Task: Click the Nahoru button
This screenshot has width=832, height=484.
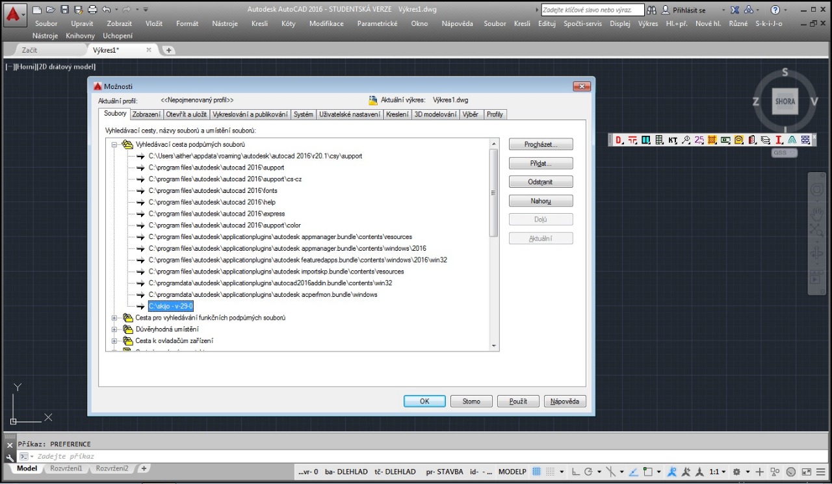Action: coord(541,201)
